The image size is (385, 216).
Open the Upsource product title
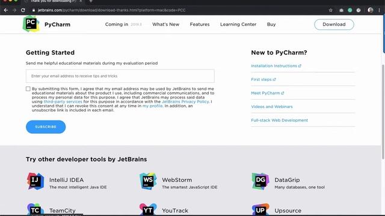(288, 211)
